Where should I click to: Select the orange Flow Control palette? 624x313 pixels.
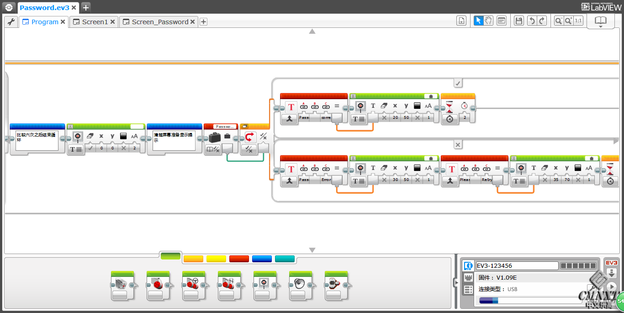coord(193,259)
